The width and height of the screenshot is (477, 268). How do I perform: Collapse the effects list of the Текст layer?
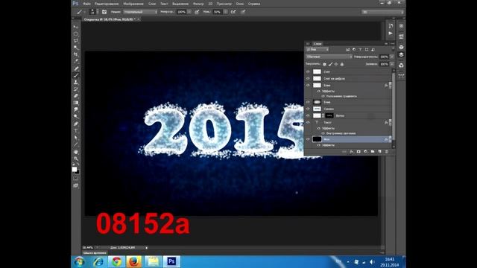coord(391,122)
